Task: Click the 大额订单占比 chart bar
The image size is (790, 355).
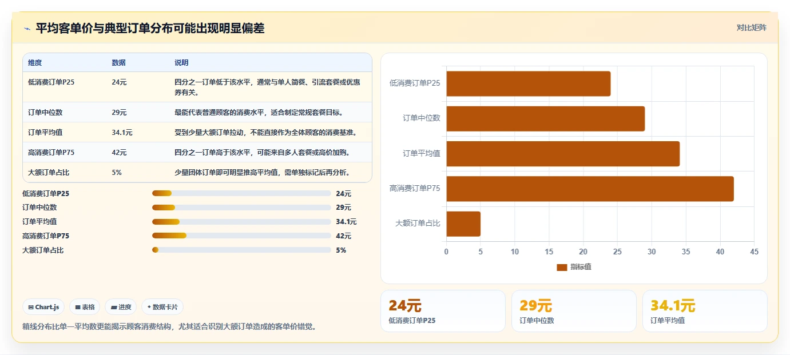Action: (463, 224)
